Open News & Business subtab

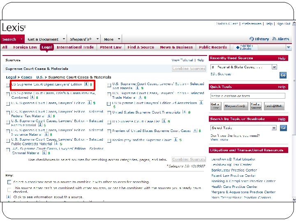coord(176,47)
